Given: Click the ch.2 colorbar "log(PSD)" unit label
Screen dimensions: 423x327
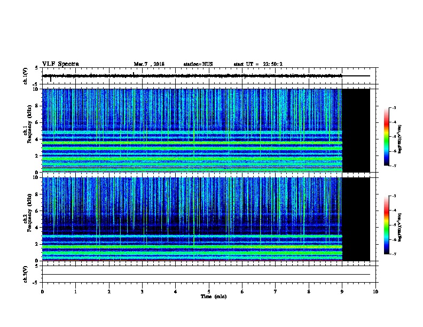Looking at the screenshot, I should pyautogui.click(x=400, y=227).
